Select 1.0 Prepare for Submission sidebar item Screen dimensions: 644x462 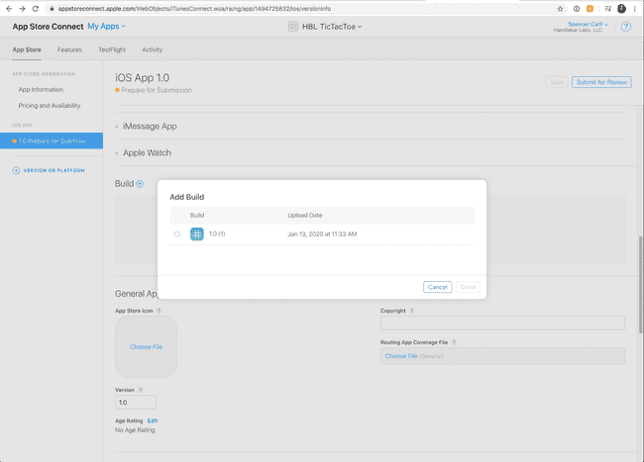pos(52,140)
